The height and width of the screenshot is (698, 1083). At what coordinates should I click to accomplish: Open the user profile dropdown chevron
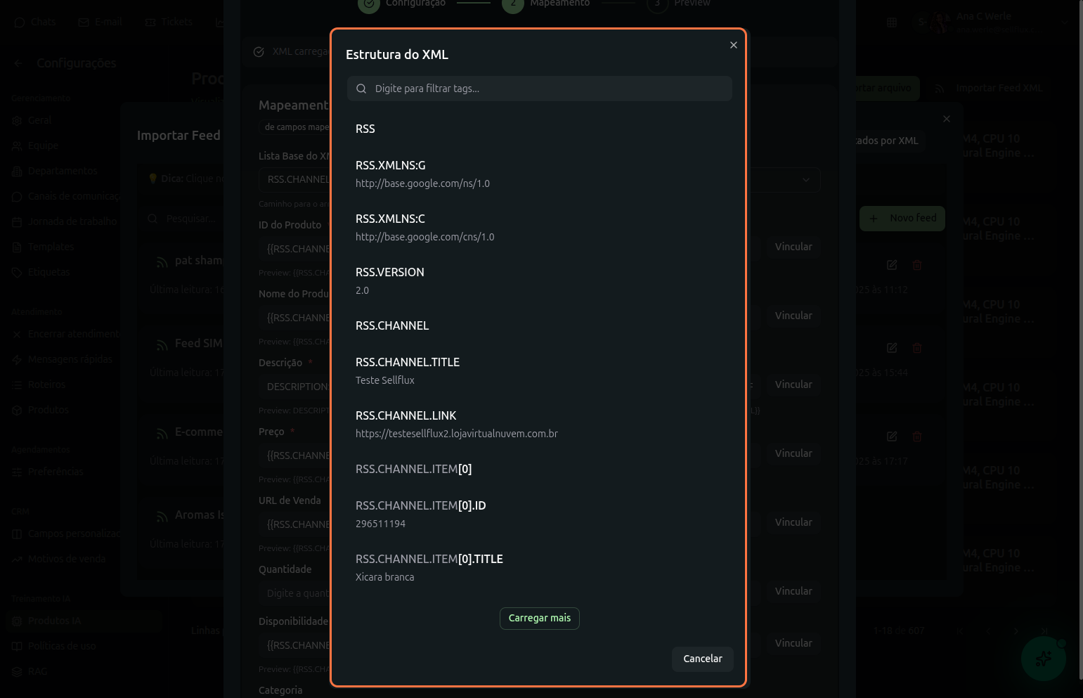1065,22
